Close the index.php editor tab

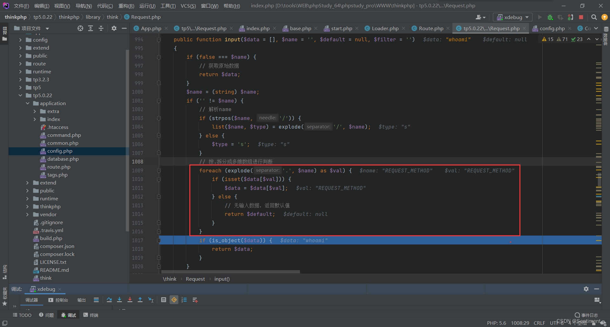pyautogui.click(x=274, y=29)
